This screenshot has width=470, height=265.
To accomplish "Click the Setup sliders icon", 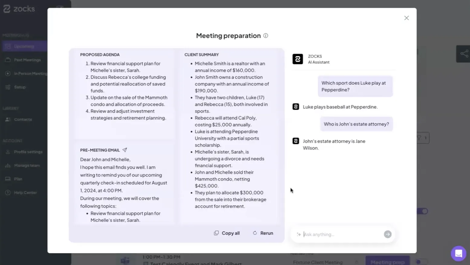I will point(8,87).
